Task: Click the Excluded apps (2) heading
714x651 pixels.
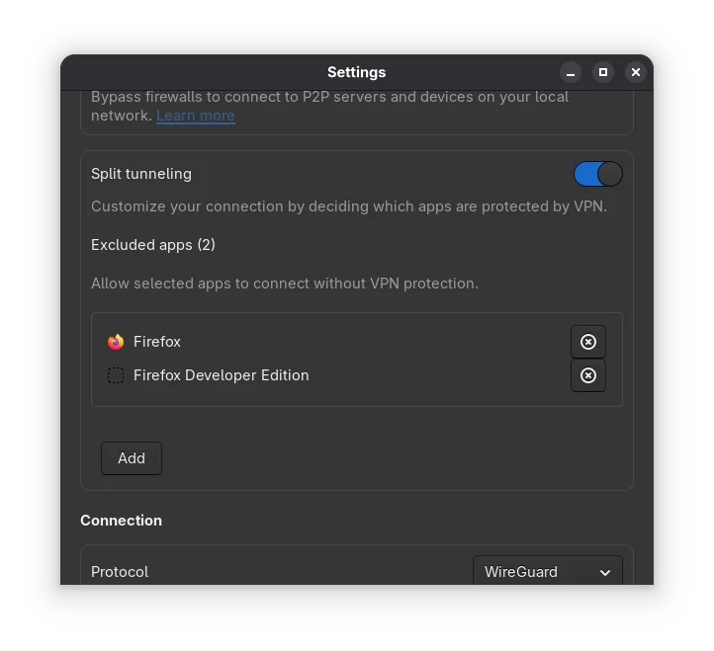Action: [x=153, y=245]
